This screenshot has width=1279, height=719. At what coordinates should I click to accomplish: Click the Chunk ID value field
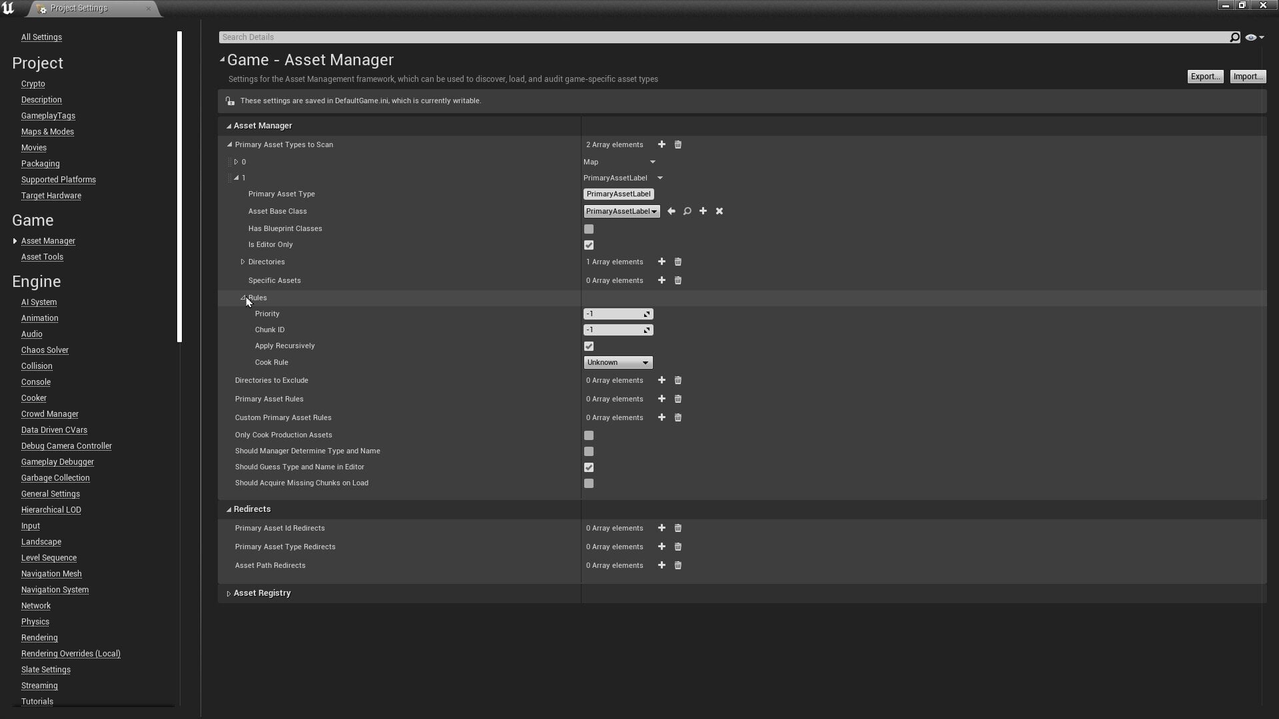pyautogui.click(x=618, y=330)
